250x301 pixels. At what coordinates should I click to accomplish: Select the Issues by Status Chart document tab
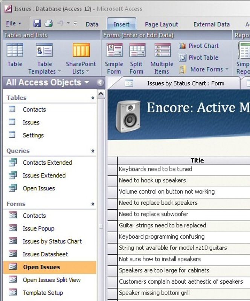point(174,83)
